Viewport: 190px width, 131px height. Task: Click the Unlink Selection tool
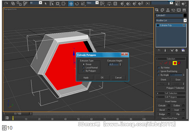19,3
